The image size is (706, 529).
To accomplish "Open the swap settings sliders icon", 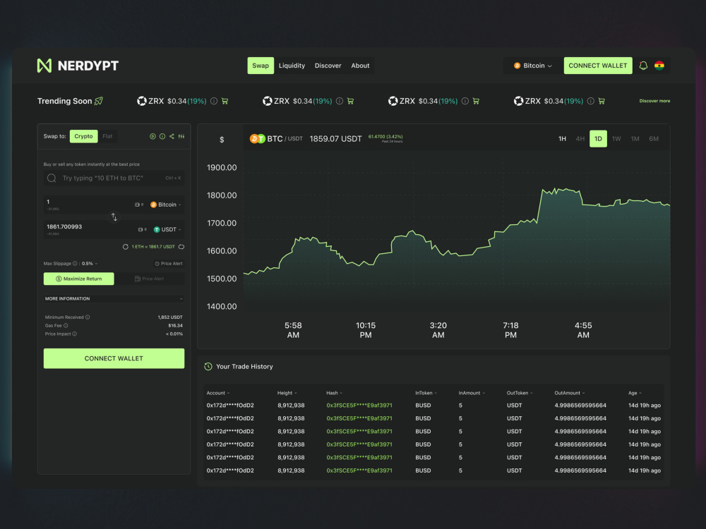I will tap(181, 136).
